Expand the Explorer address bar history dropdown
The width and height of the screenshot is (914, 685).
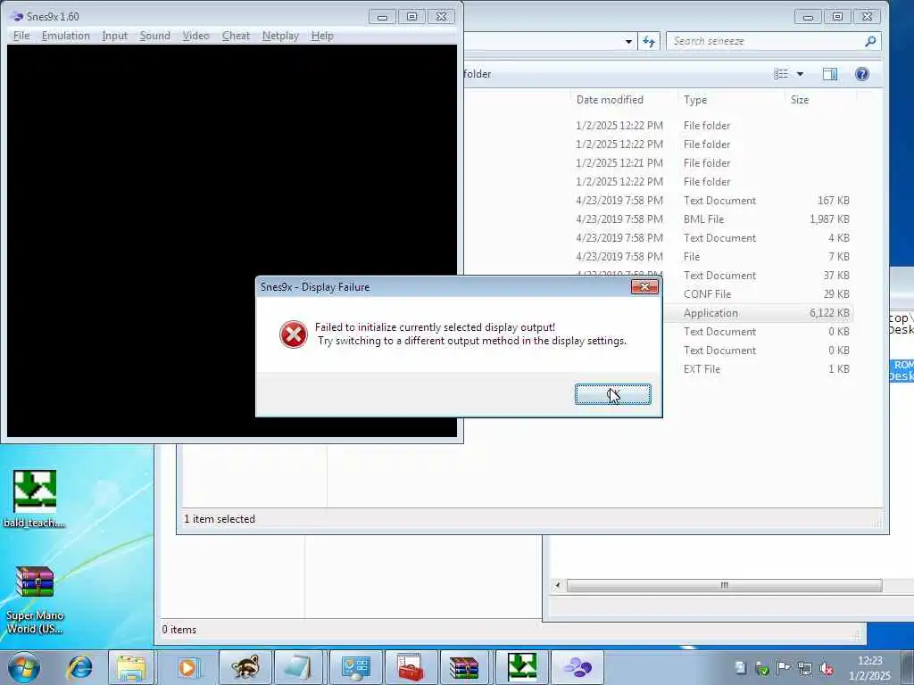click(x=628, y=41)
